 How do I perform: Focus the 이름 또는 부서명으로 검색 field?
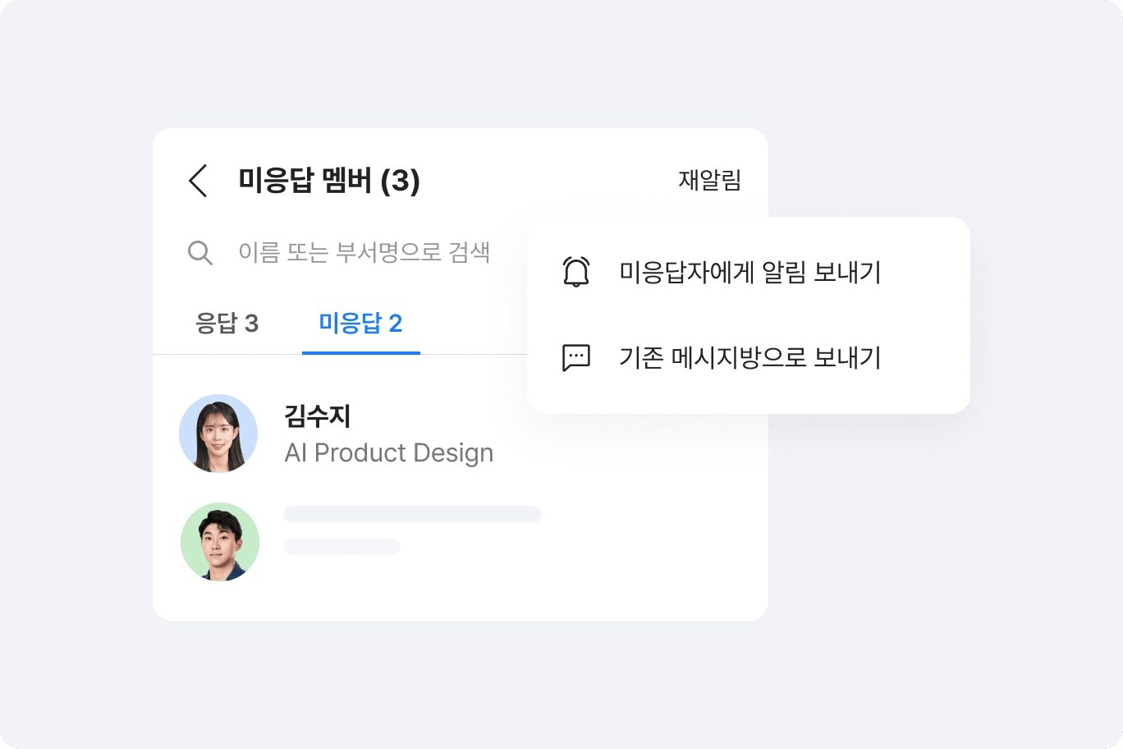click(364, 252)
